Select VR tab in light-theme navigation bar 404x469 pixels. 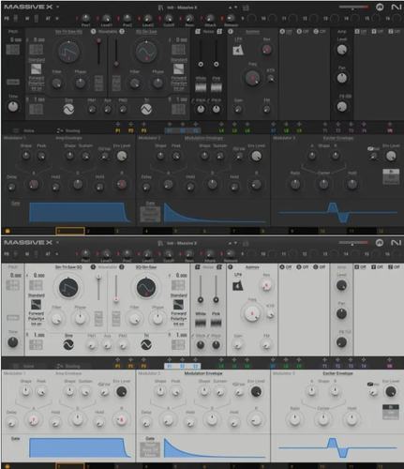390,366
